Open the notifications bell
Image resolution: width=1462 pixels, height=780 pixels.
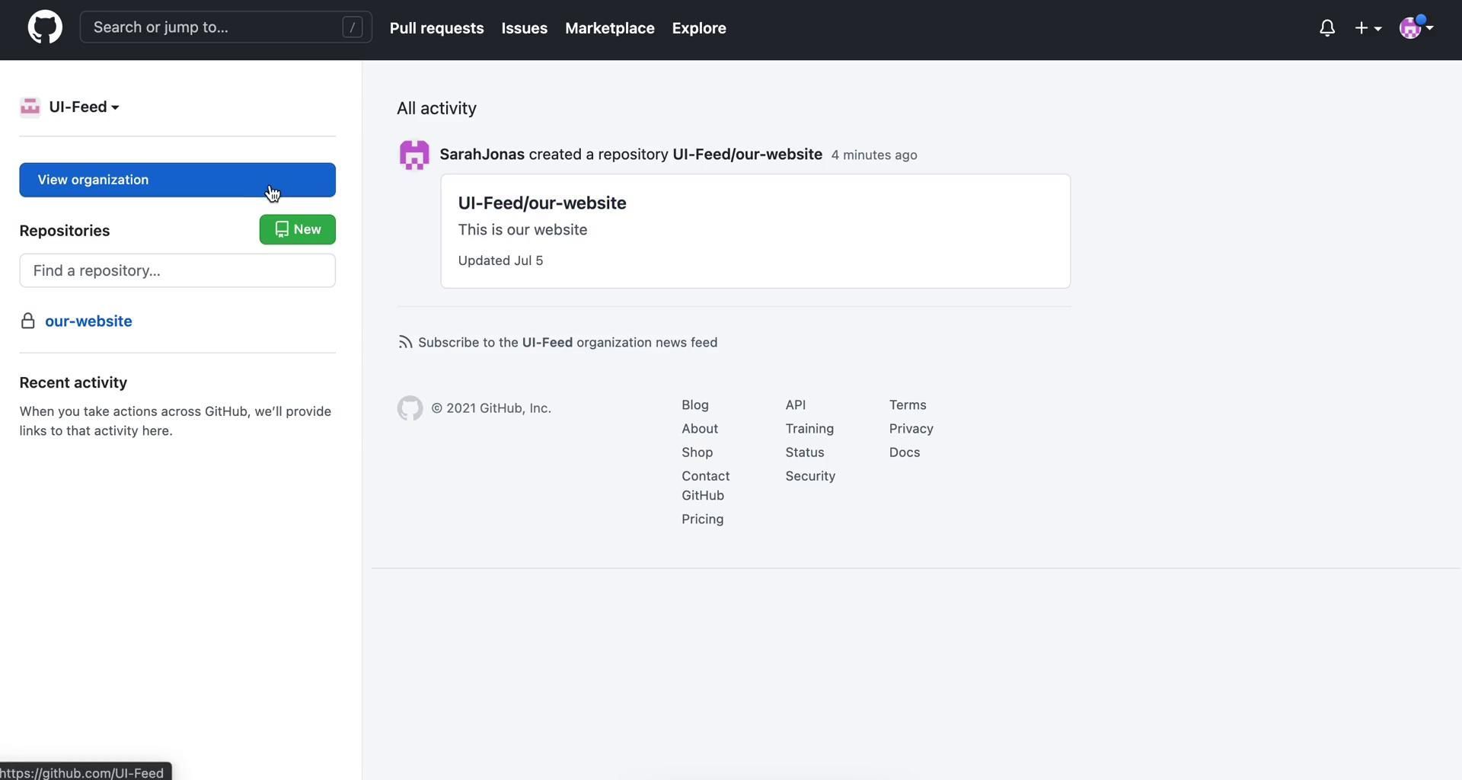1326,28
